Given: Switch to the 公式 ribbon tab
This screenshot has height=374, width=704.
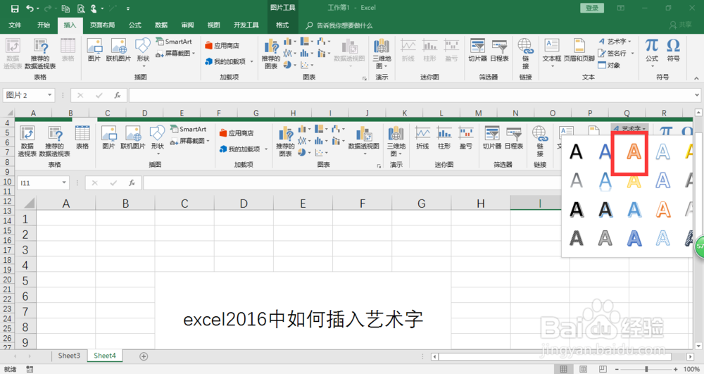Looking at the screenshot, I should [x=135, y=25].
